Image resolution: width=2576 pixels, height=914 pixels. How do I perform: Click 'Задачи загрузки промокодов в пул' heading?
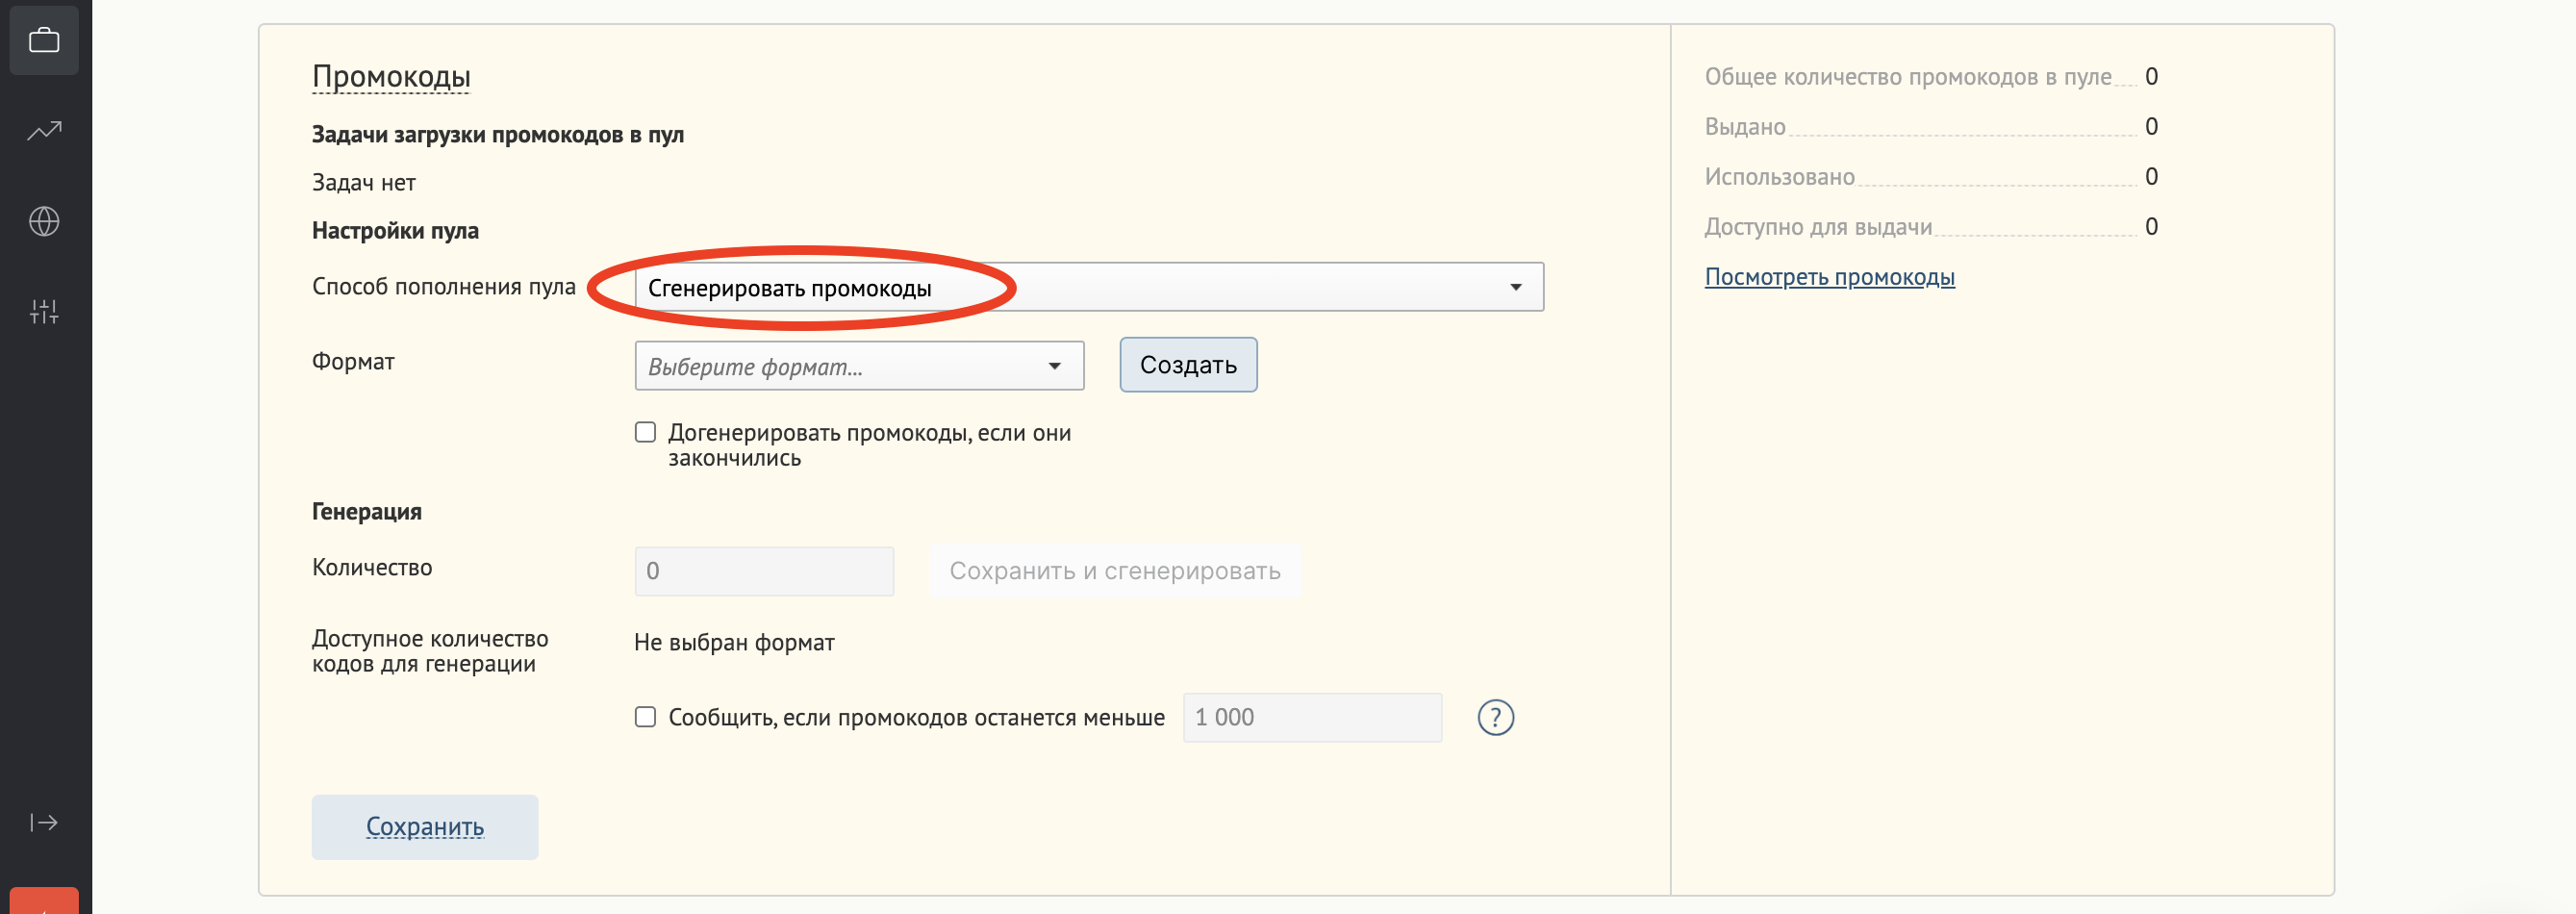[x=498, y=135]
